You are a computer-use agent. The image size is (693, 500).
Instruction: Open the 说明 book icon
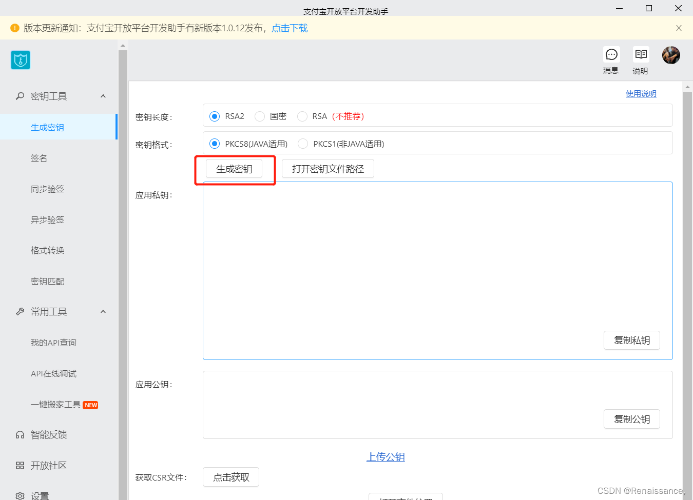tap(641, 54)
